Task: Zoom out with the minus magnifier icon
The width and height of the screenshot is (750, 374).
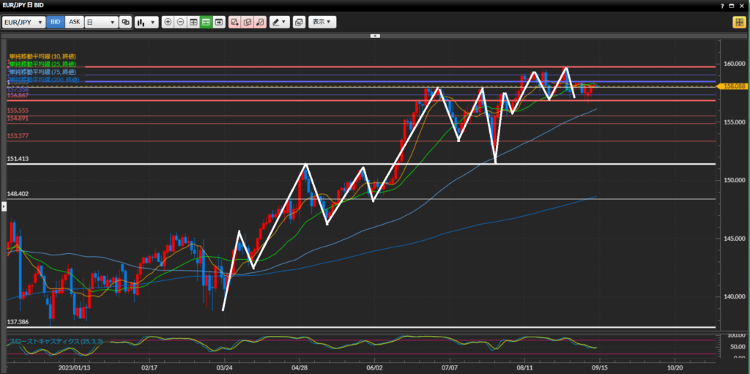Action: [181, 22]
